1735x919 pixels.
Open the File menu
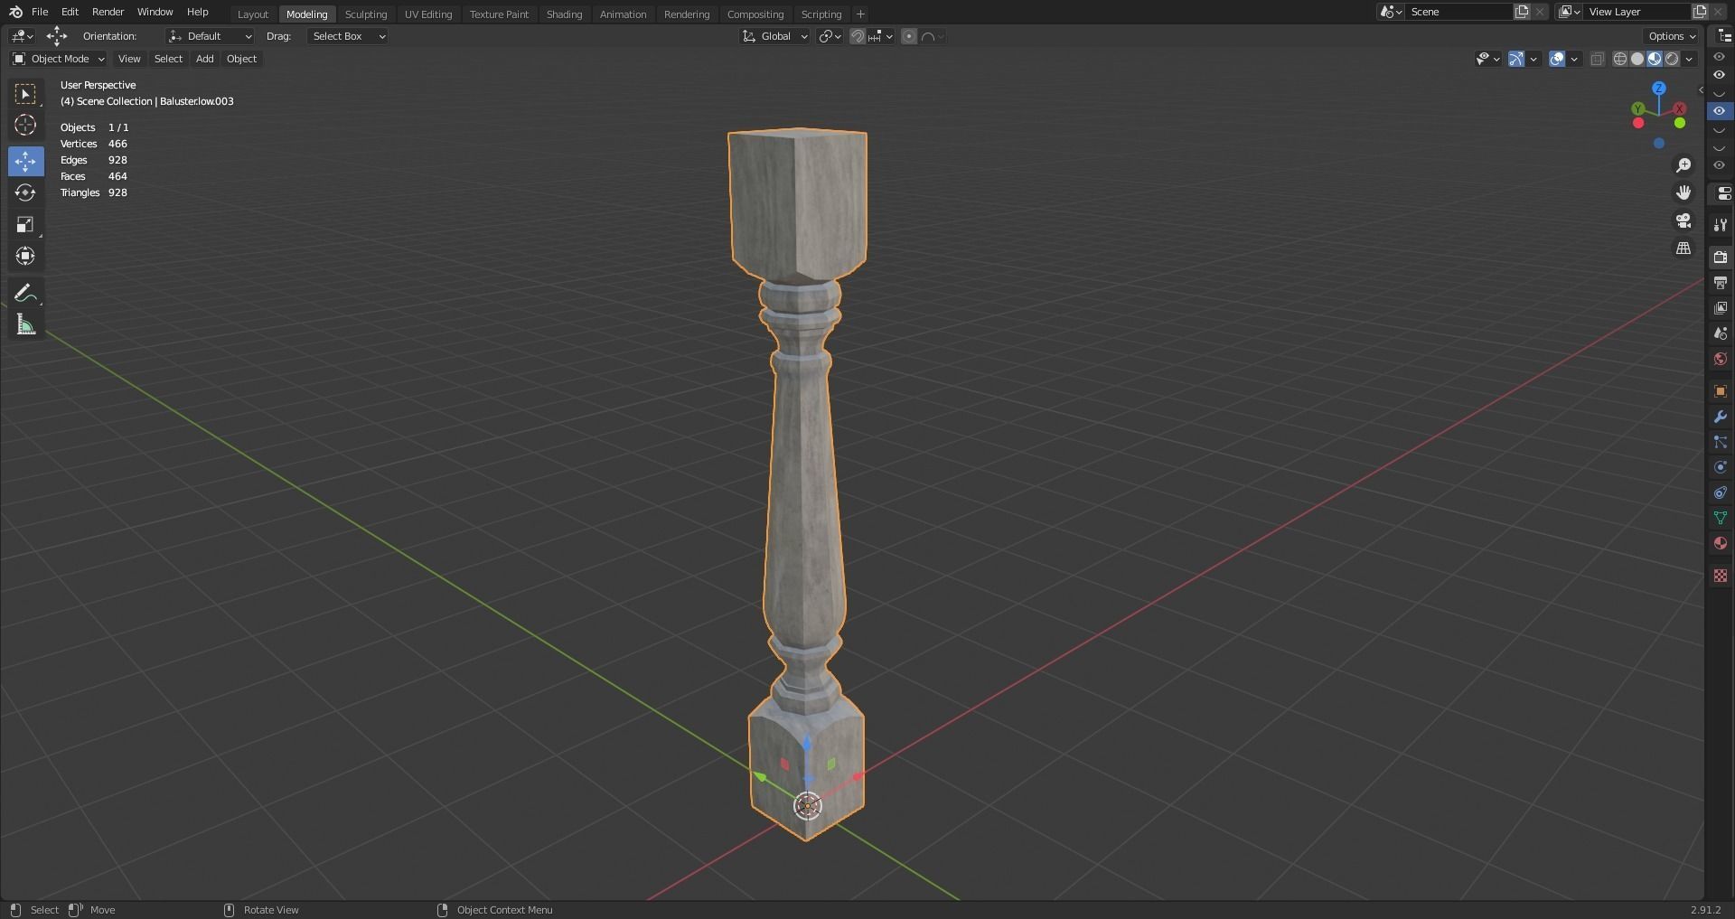click(x=40, y=12)
